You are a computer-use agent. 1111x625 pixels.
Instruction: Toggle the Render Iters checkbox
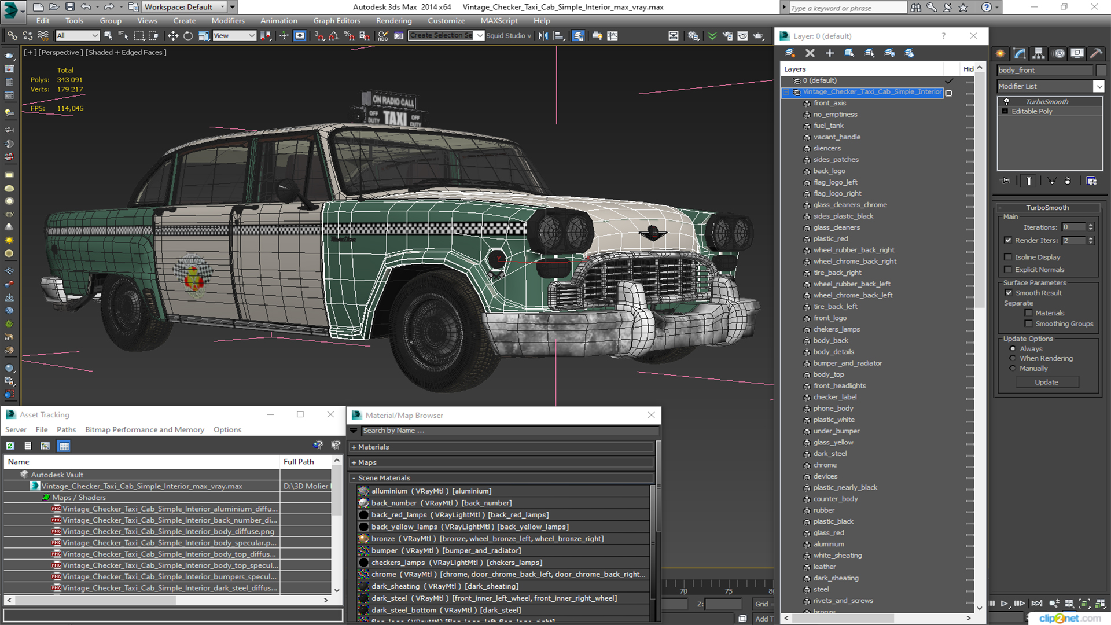coord(1008,240)
